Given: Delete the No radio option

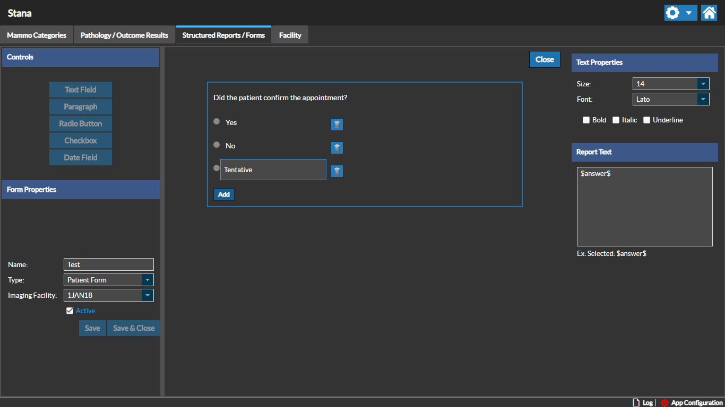Looking at the screenshot, I should [x=337, y=148].
